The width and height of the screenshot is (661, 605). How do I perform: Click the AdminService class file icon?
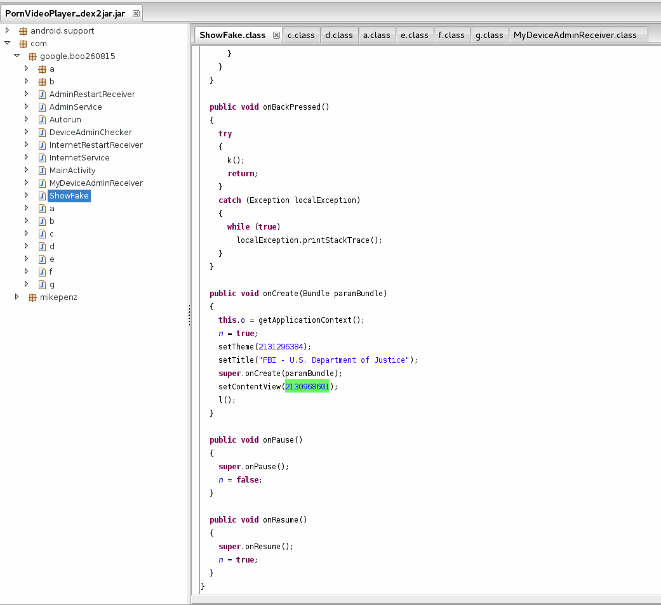(42, 107)
